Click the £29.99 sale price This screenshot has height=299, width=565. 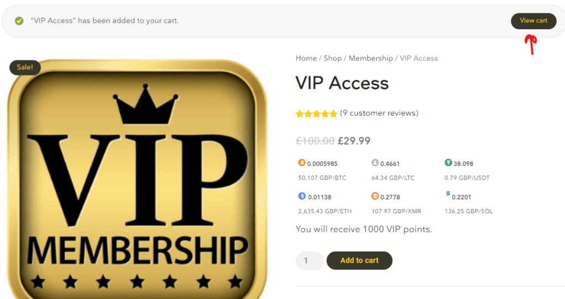coord(354,140)
